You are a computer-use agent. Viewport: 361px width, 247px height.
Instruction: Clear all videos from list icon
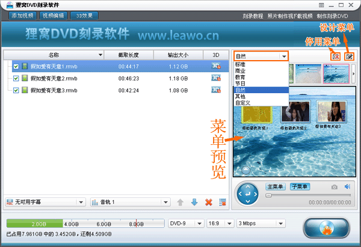pos(223,203)
